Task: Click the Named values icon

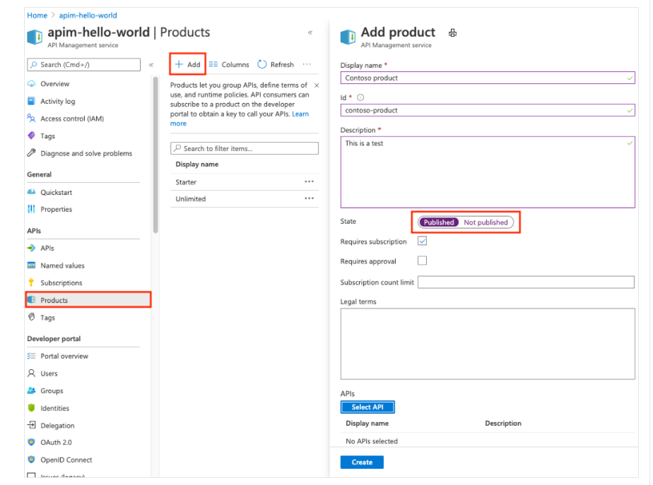Action: click(31, 265)
